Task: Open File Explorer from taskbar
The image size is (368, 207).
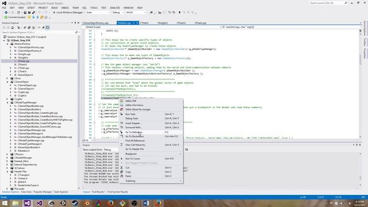Action: pos(16,203)
